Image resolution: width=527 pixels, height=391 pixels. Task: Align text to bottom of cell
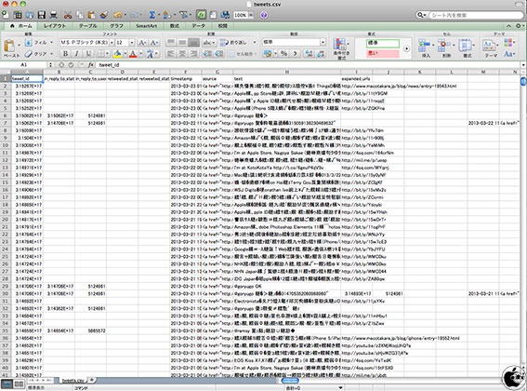193,43
